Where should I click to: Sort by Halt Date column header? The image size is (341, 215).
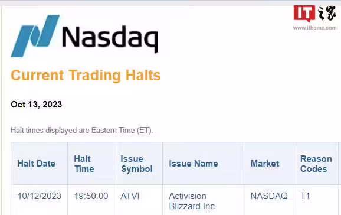(37, 164)
